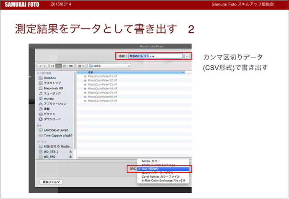This screenshot has height=199, width=289.
Task: Select PhotoColorPicker04.tiff file
Action: (101, 89)
